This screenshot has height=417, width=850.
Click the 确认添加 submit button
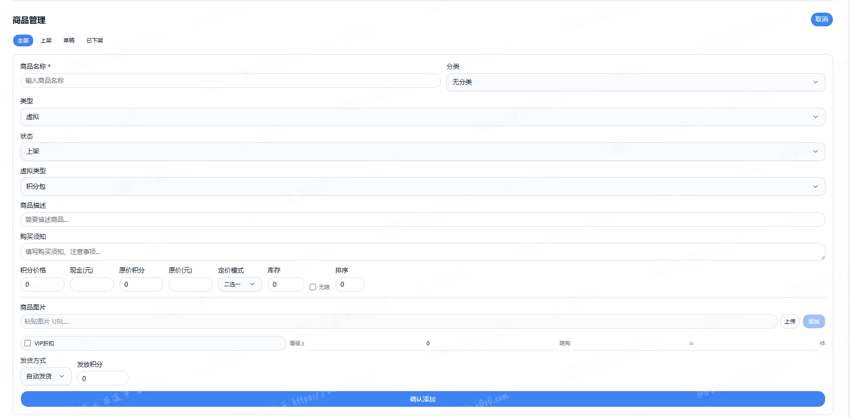pyautogui.click(x=423, y=399)
